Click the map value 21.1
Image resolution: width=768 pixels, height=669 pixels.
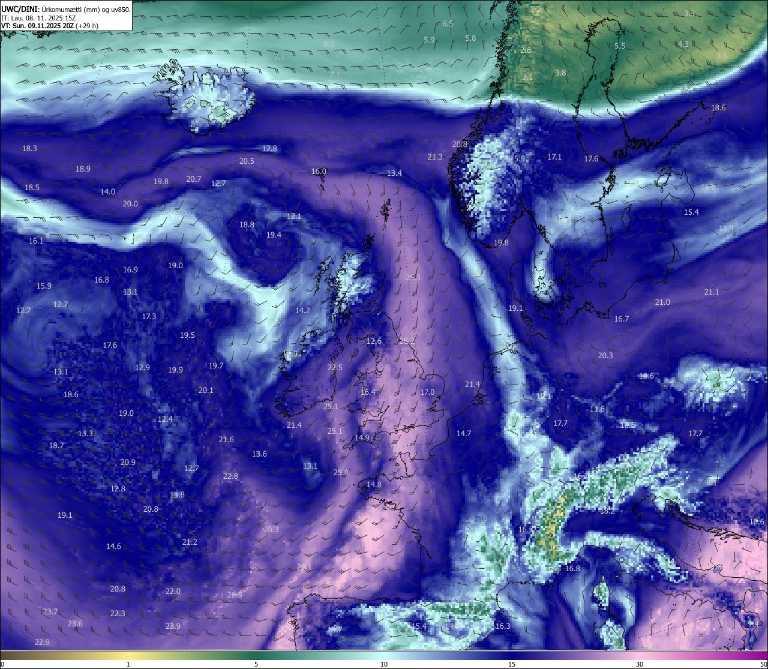[712, 292]
